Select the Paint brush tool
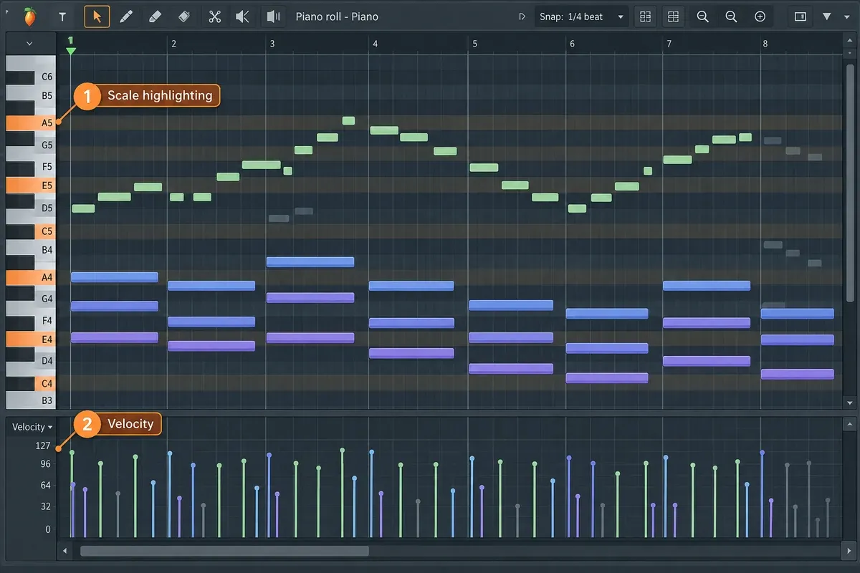The height and width of the screenshot is (573, 860). (x=154, y=16)
